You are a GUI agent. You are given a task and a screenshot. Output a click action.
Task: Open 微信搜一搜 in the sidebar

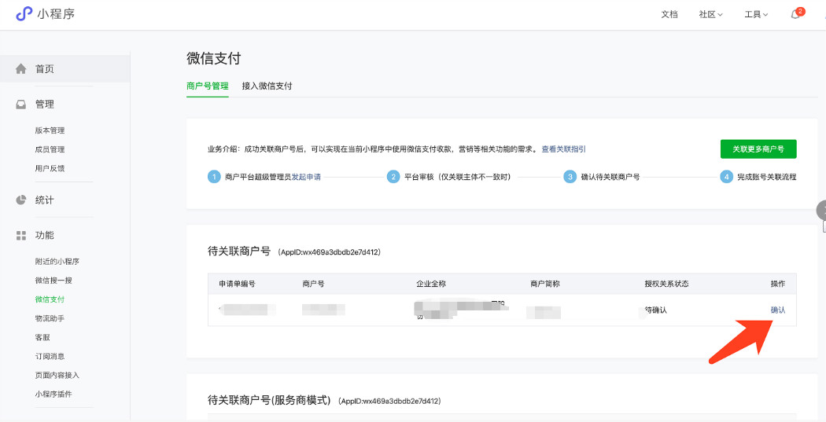coord(53,281)
